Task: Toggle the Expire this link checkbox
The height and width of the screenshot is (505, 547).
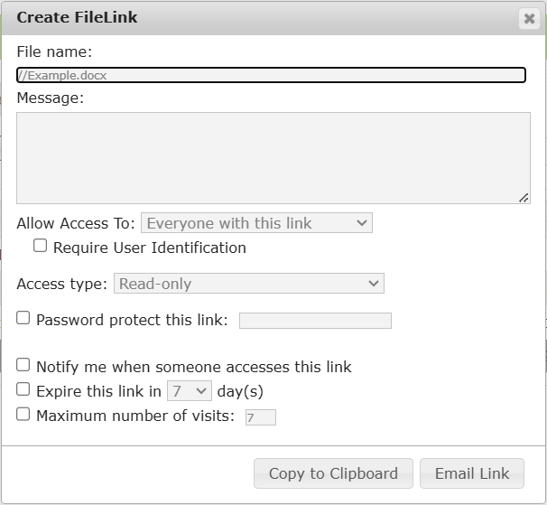Action: click(23, 390)
